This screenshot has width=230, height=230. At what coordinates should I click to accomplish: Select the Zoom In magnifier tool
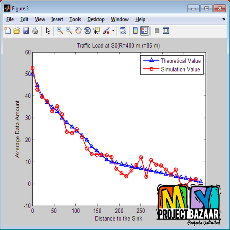click(x=60, y=31)
